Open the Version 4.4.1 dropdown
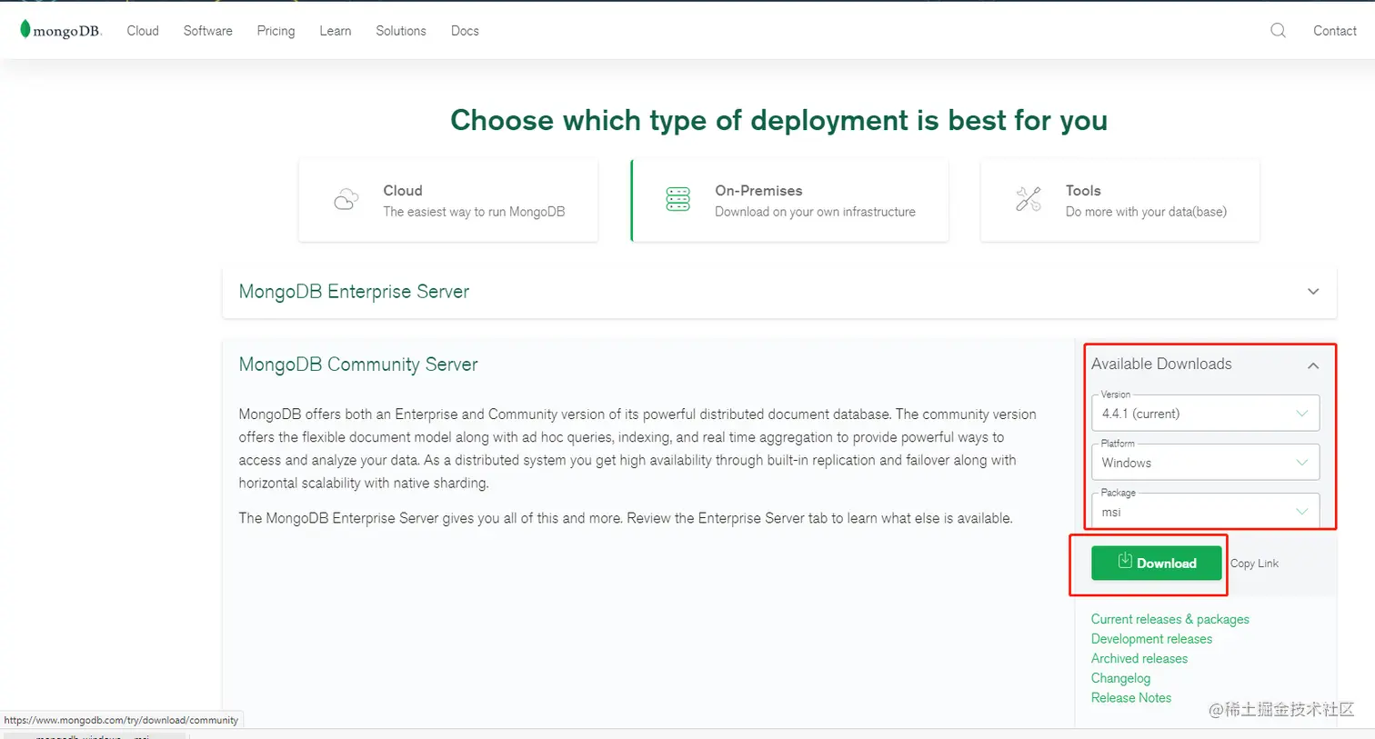1375x739 pixels. pyautogui.click(x=1205, y=414)
